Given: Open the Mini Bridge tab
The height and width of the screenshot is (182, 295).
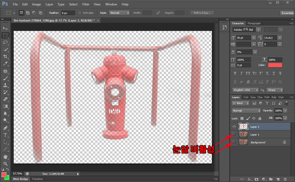Looking at the screenshot, I should 21,179.
